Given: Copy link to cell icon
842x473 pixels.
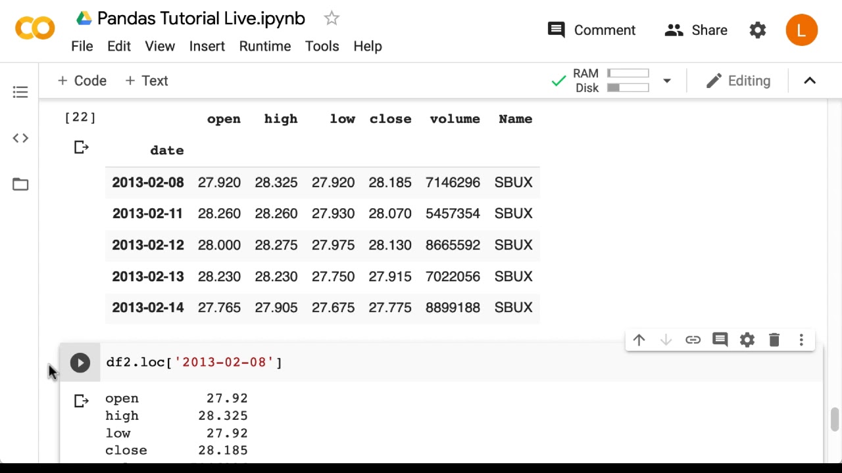Looking at the screenshot, I should coord(693,340).
